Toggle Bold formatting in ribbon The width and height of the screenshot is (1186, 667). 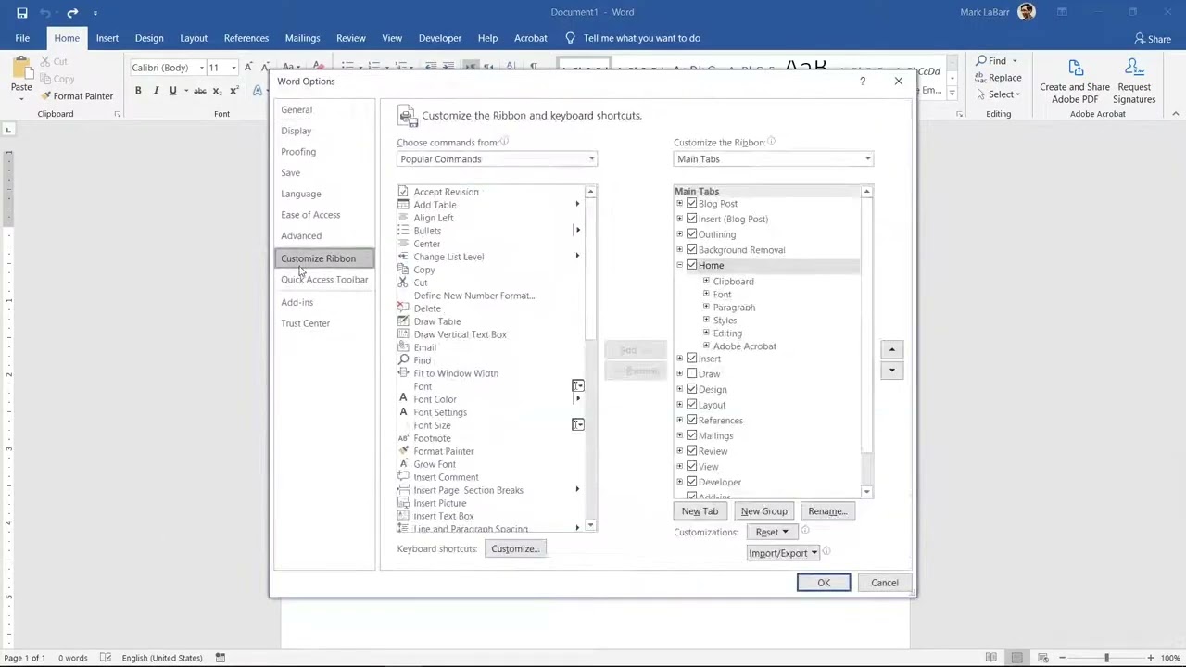(x=138, y=91)
